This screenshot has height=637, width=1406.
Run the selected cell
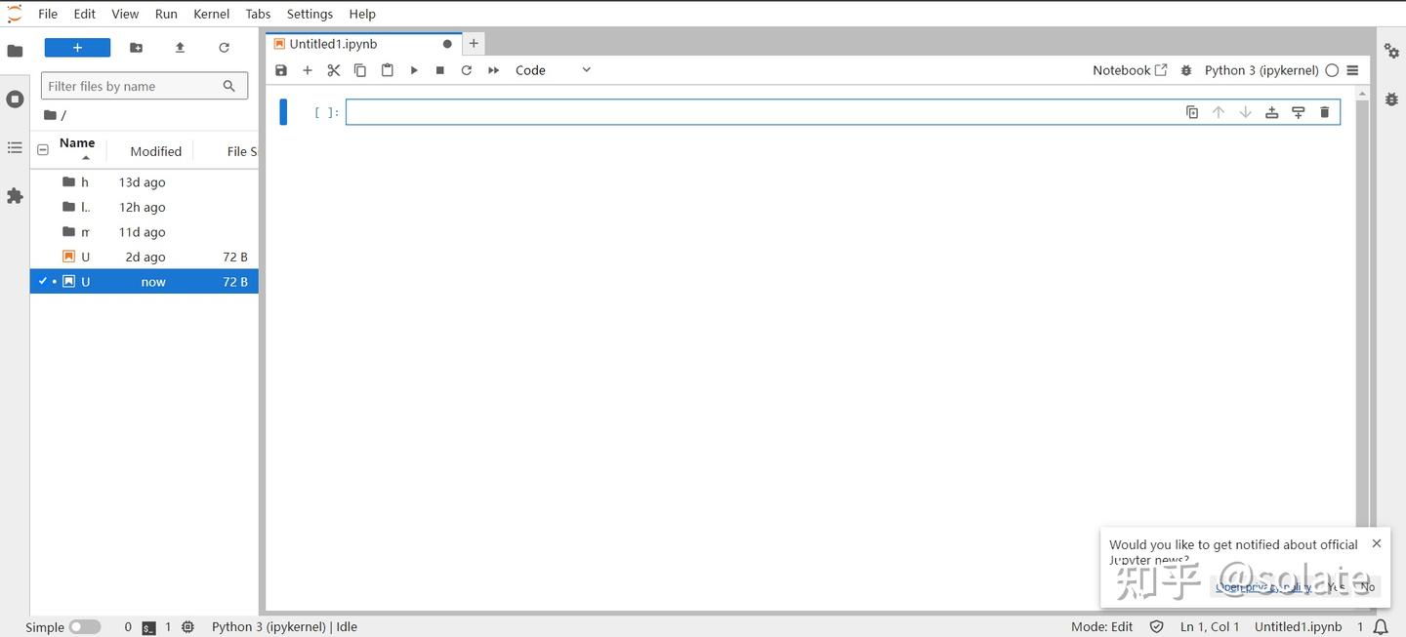click(x=414, y=69)
